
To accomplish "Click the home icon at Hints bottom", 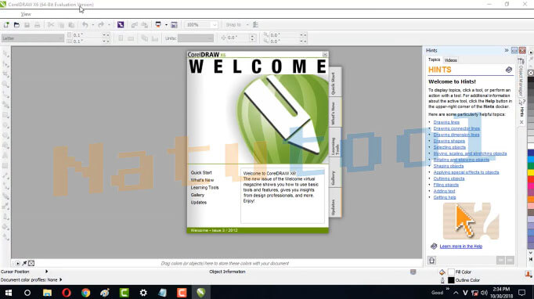I will 432,261.
